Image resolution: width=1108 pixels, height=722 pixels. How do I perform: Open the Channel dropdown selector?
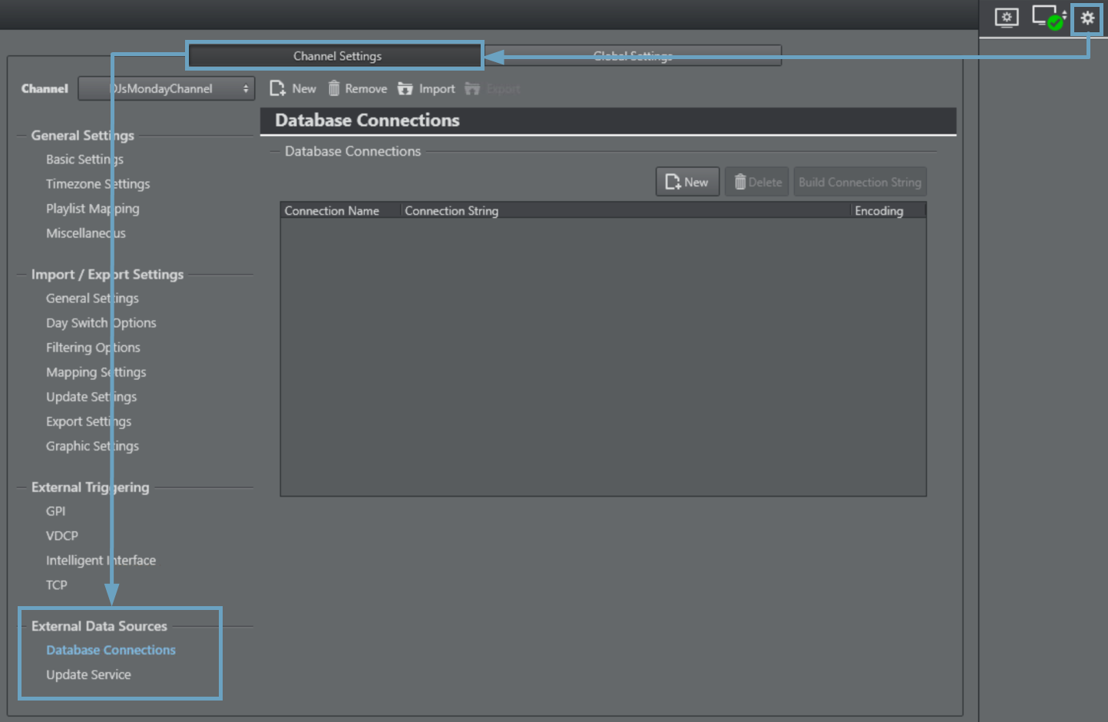[167, 89]
